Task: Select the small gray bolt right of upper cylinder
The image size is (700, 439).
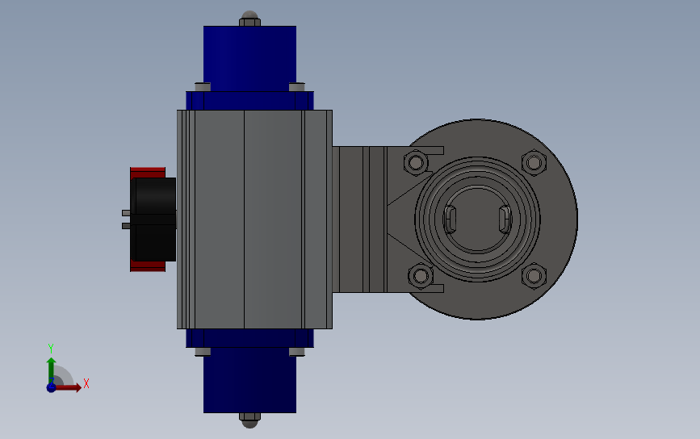Action: tap(297, 87)
